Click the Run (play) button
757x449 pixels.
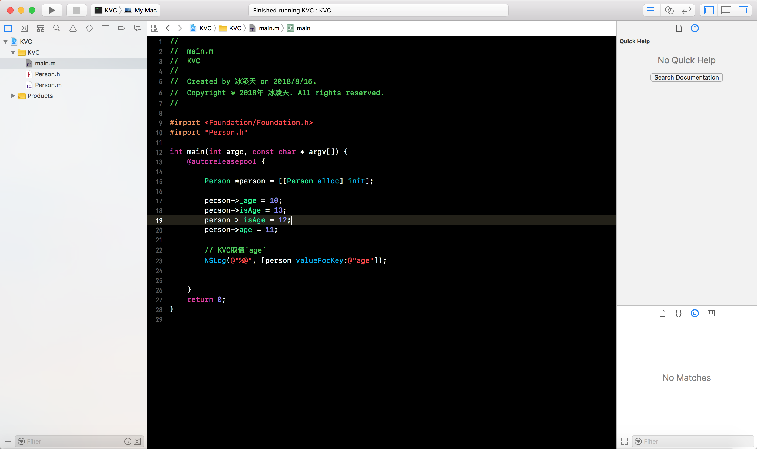coord(52,10)
